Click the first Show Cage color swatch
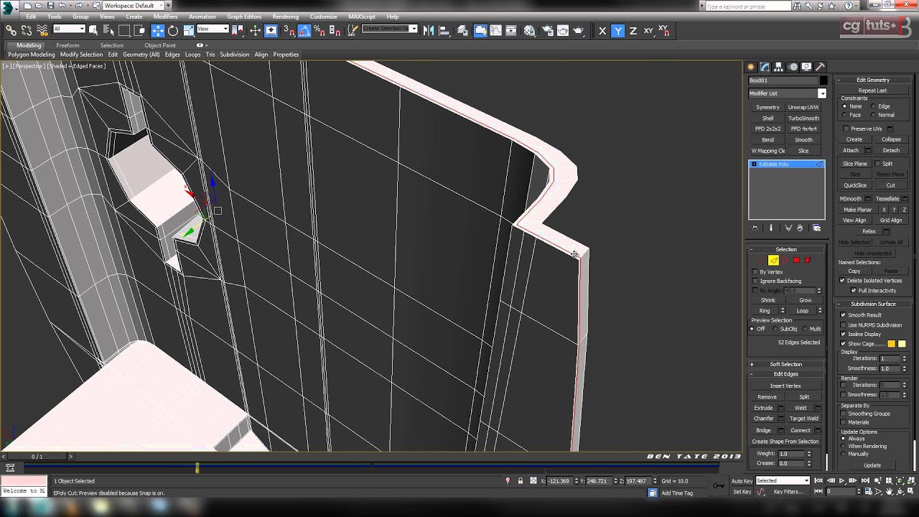919x517 pixels. coord(892,344)
